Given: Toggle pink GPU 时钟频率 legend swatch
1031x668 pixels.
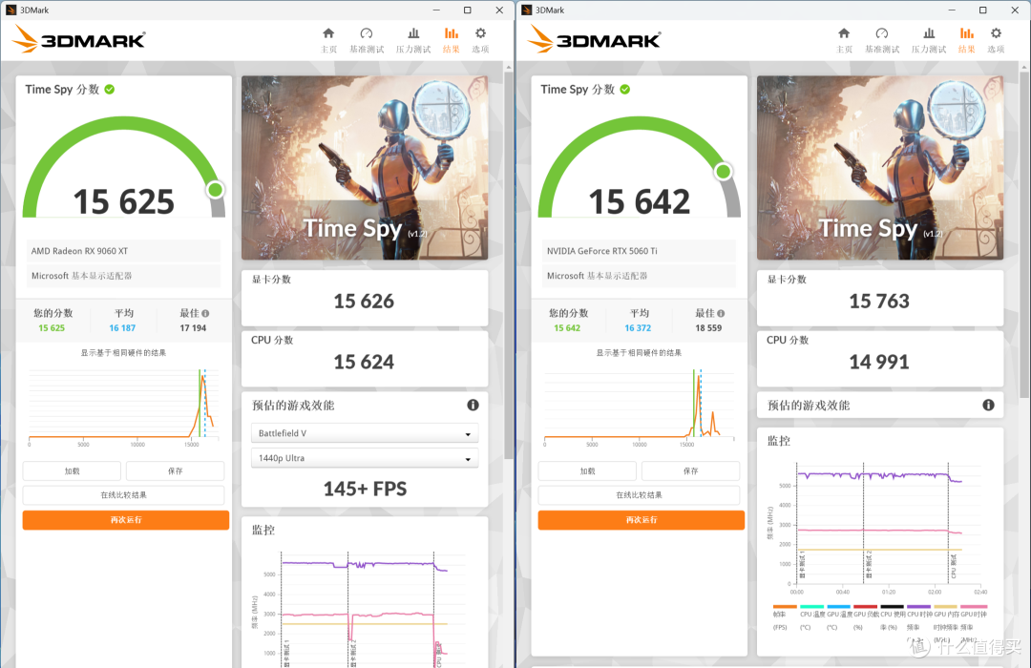Looking at the screenshot, I should (x=973, y=607).
